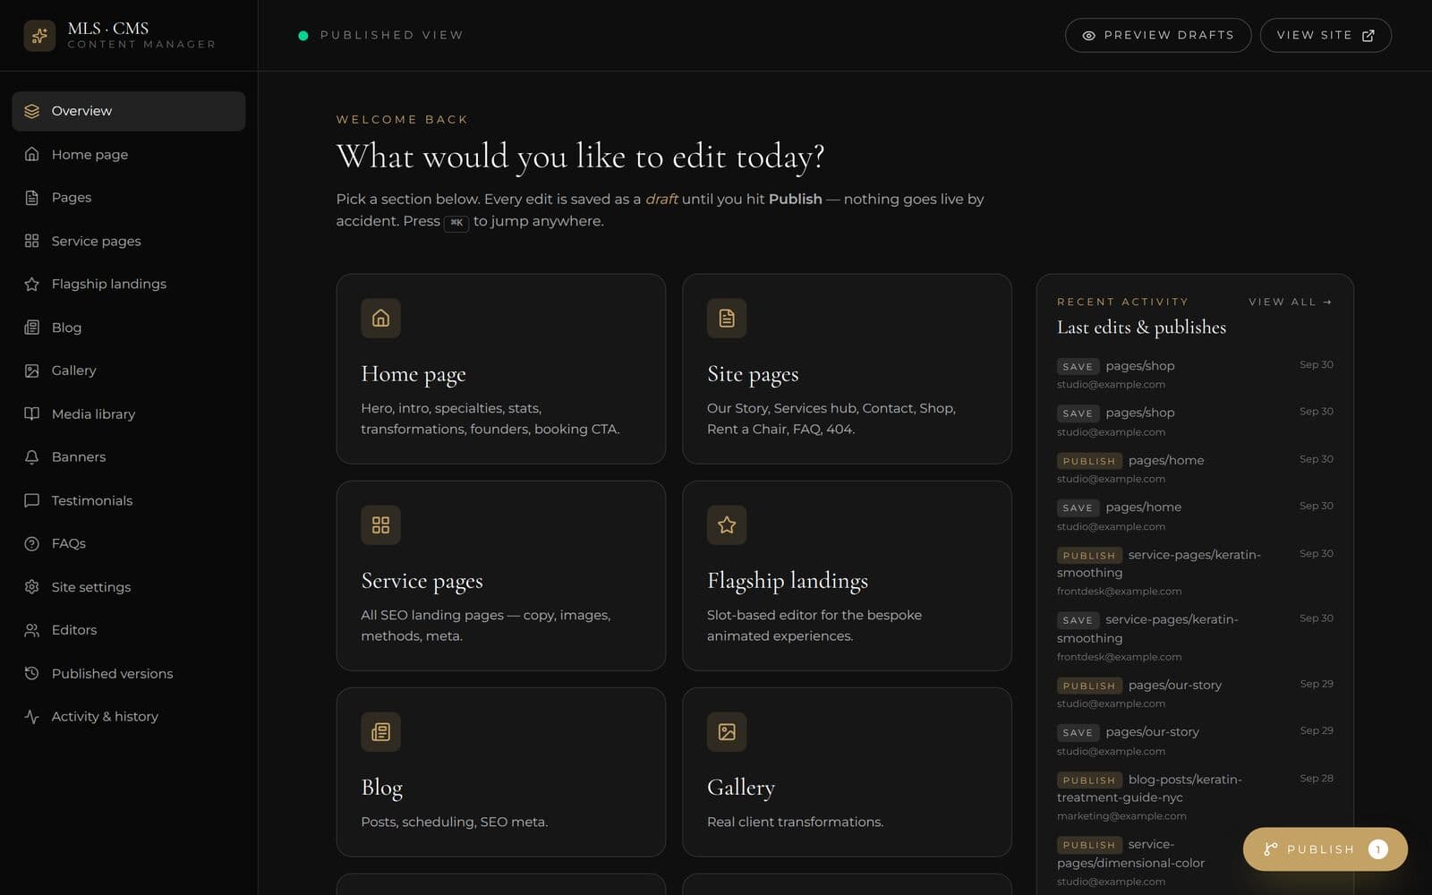Click the Service pages card's grid icon
1432x895 pixels.
point(380,524)
